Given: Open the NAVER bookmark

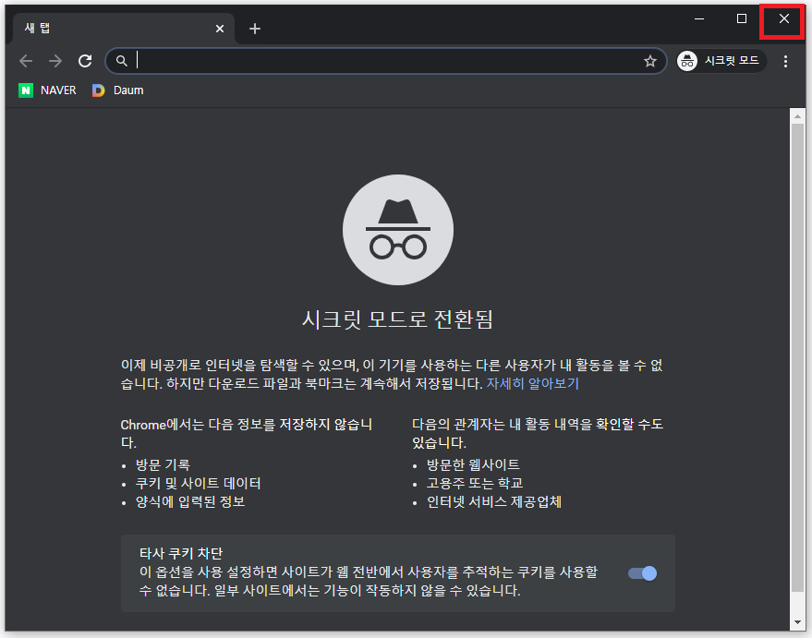Looking at the screenshot, I should click(x=48, y=90).
